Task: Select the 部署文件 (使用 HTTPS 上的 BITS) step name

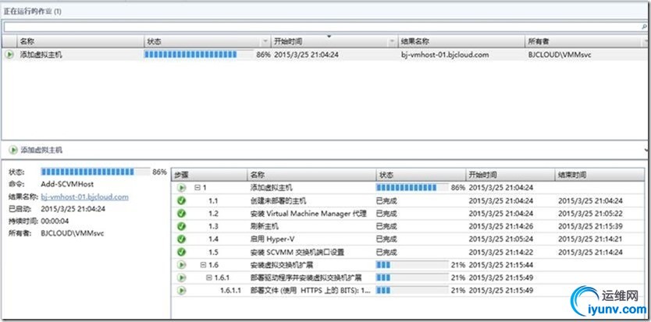Action: 311,291
